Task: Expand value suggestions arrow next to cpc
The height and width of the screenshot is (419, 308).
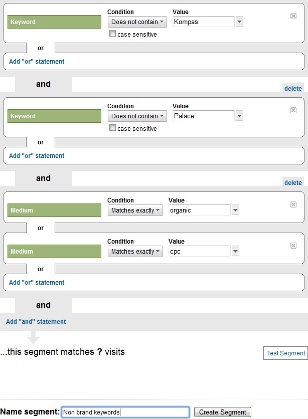Action: [235, 251]
